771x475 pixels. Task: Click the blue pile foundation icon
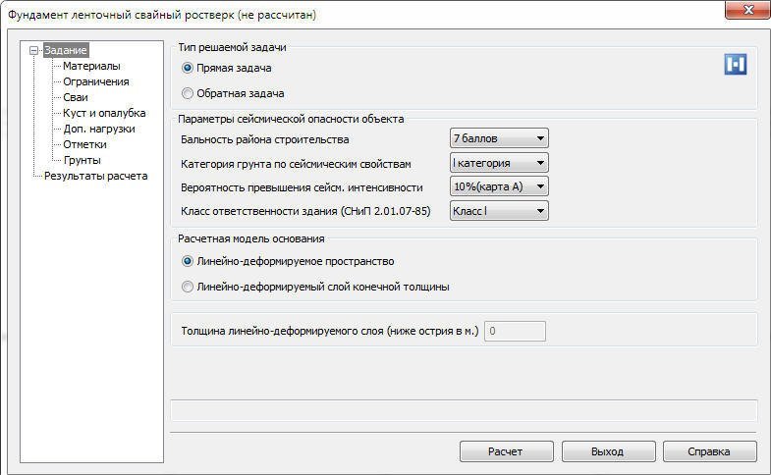click(x=736, y=65)
